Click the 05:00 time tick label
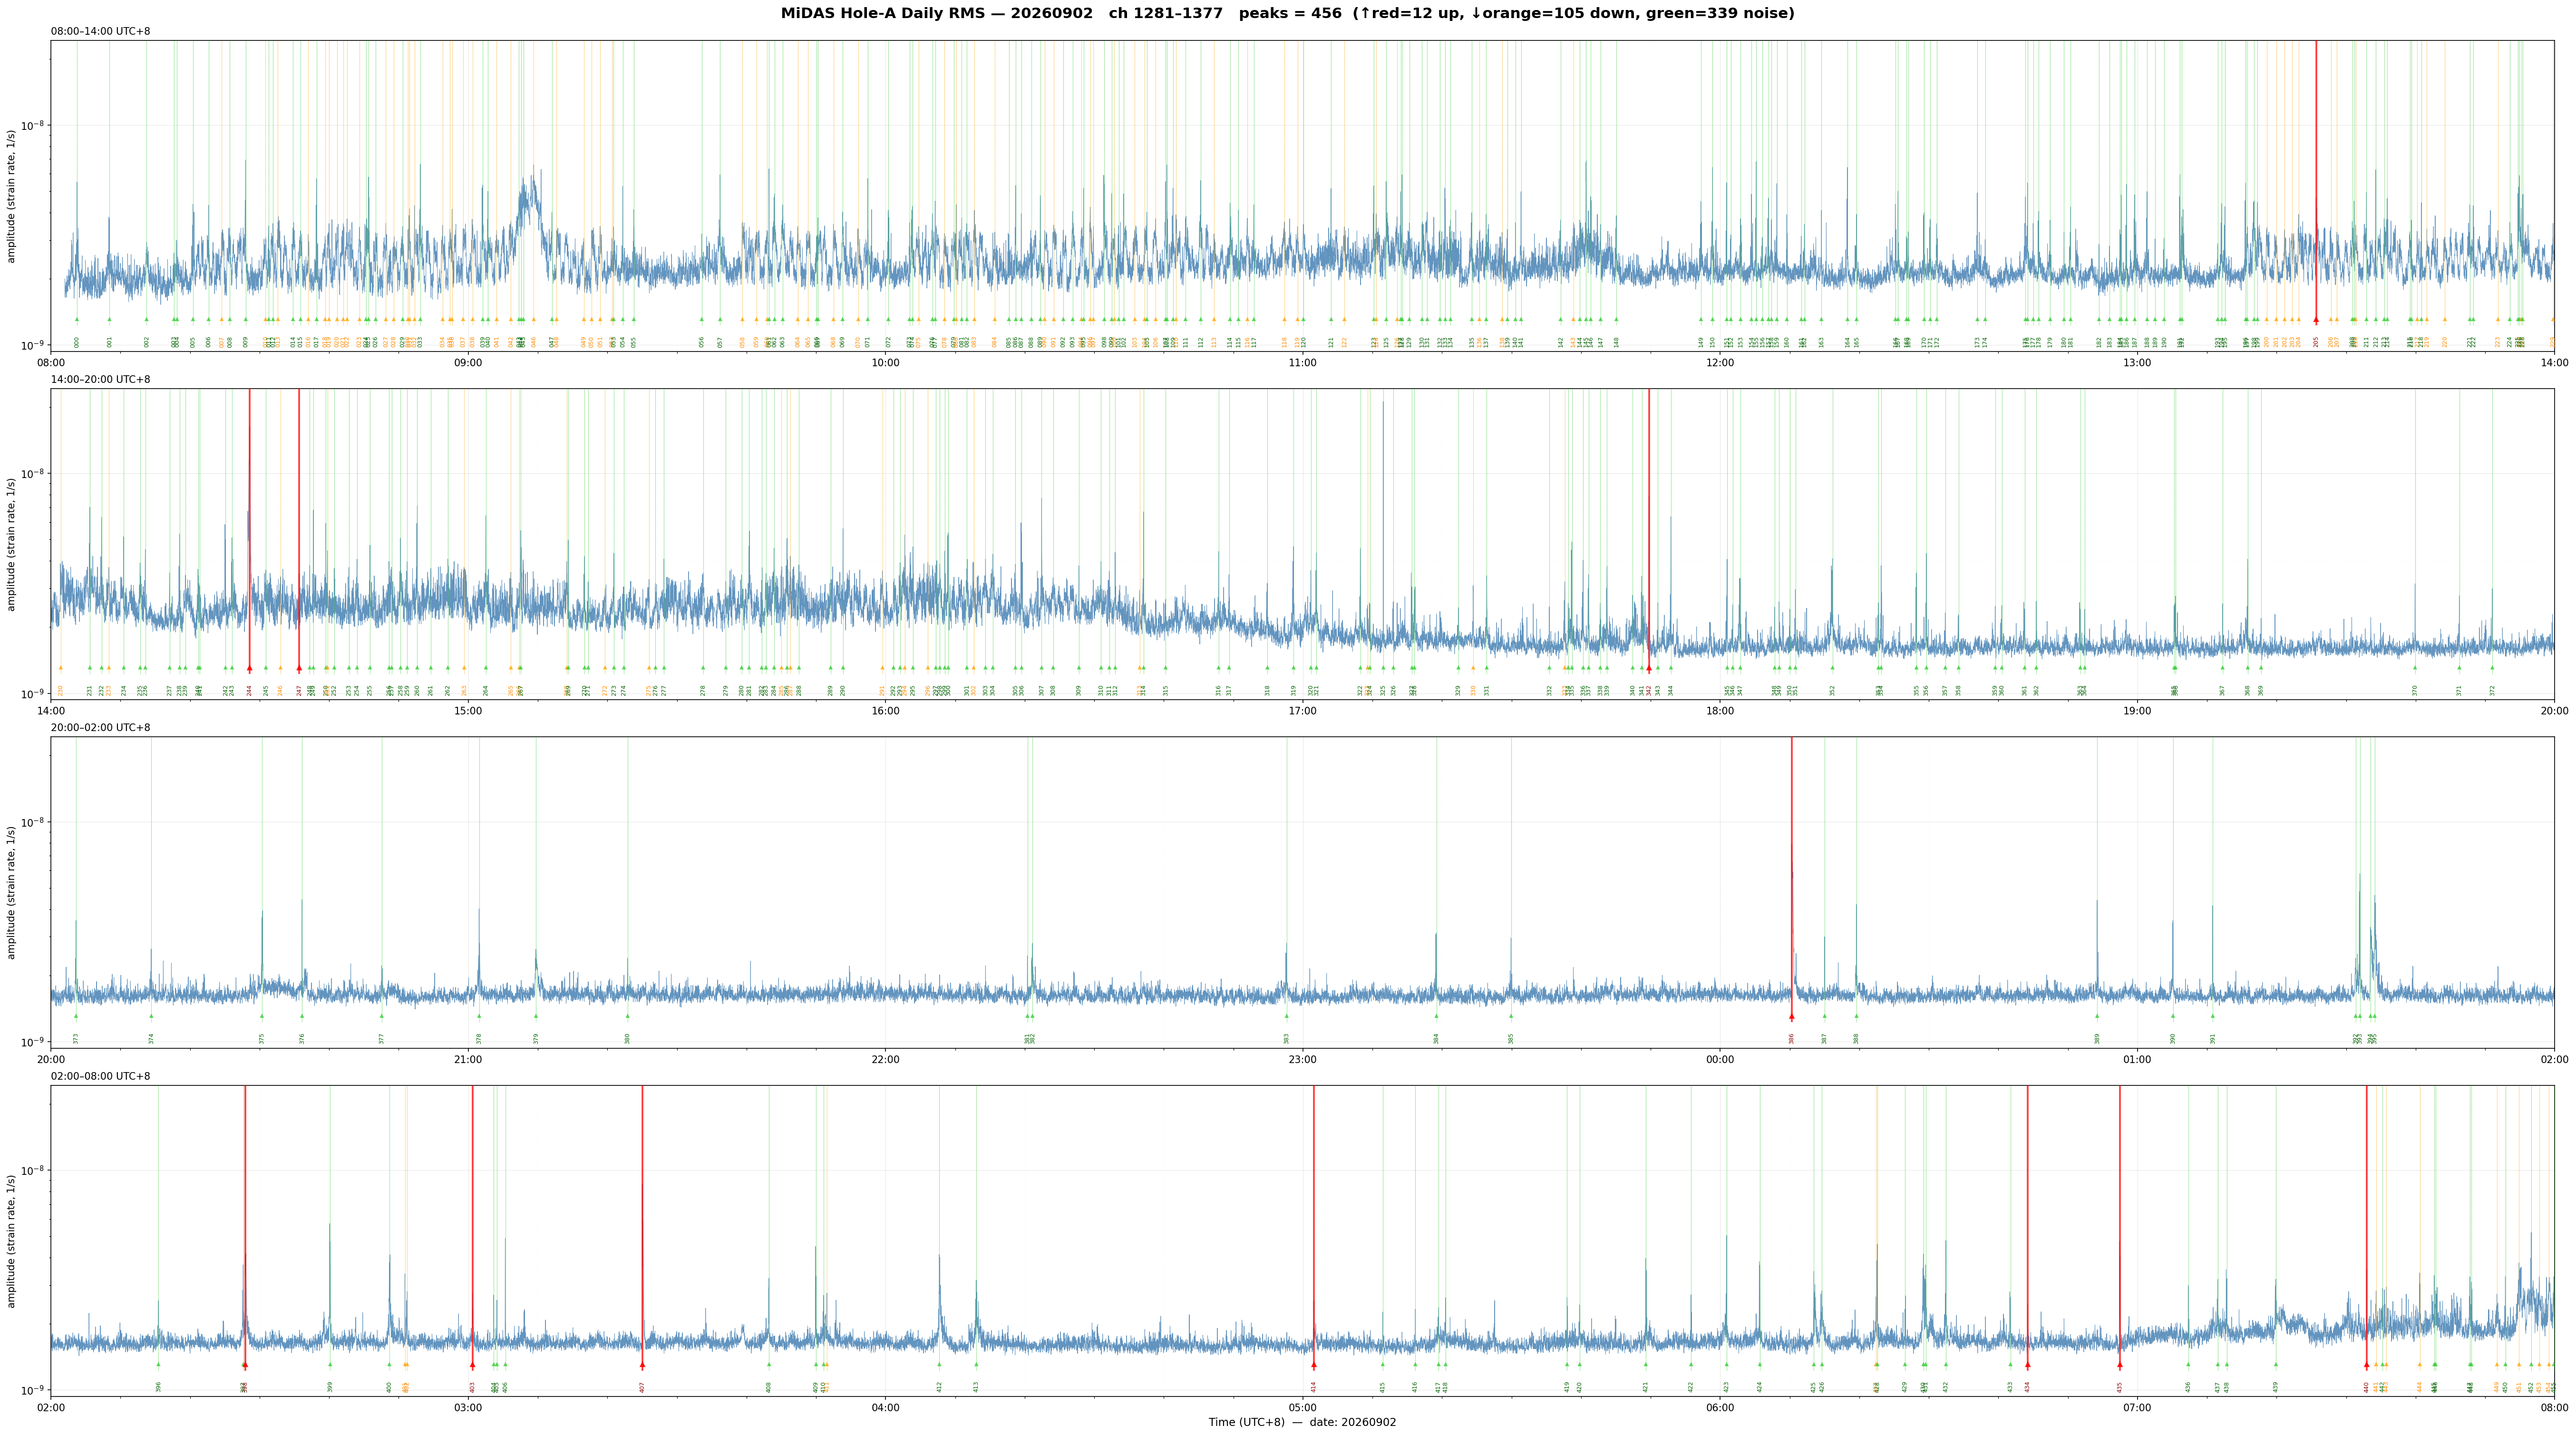 click(1302, 1407)
